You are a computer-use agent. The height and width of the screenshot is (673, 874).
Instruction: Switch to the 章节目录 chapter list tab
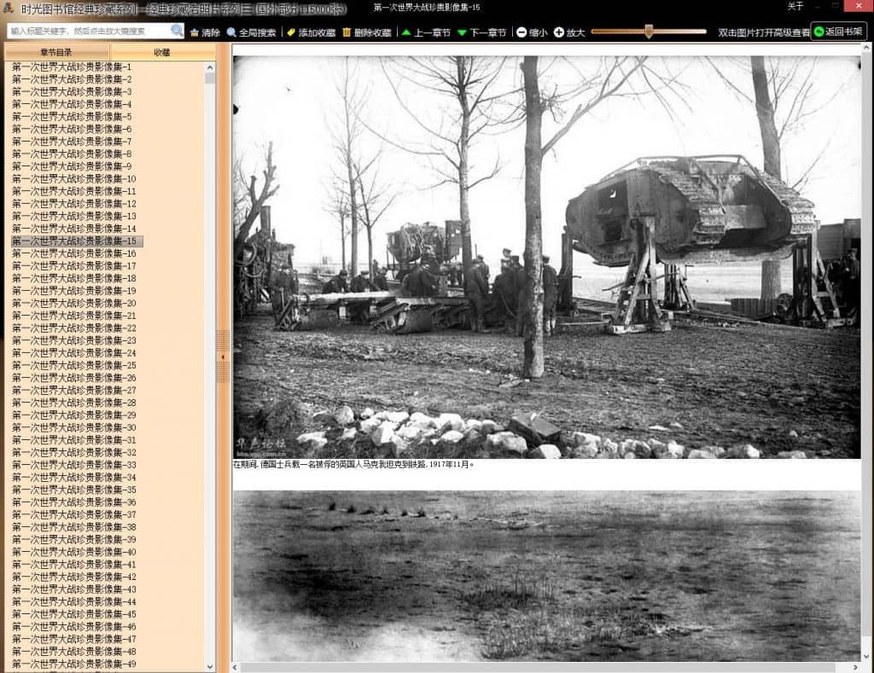coord(56,52)
